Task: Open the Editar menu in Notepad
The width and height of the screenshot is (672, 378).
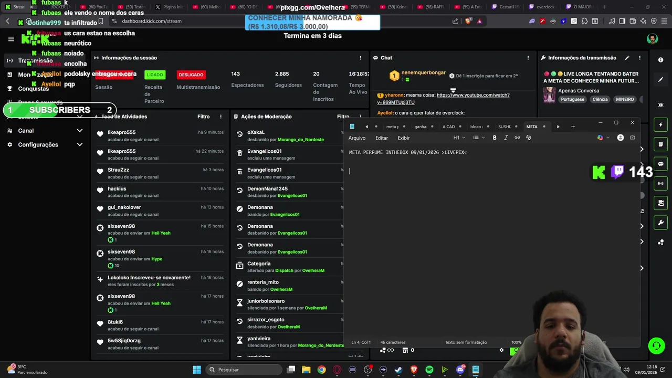Action: 382,138
